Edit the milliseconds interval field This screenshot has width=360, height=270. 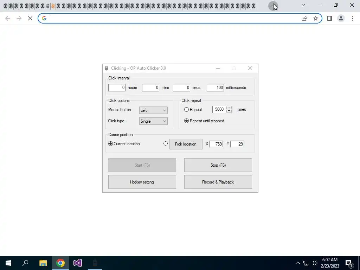coord(215,88)
